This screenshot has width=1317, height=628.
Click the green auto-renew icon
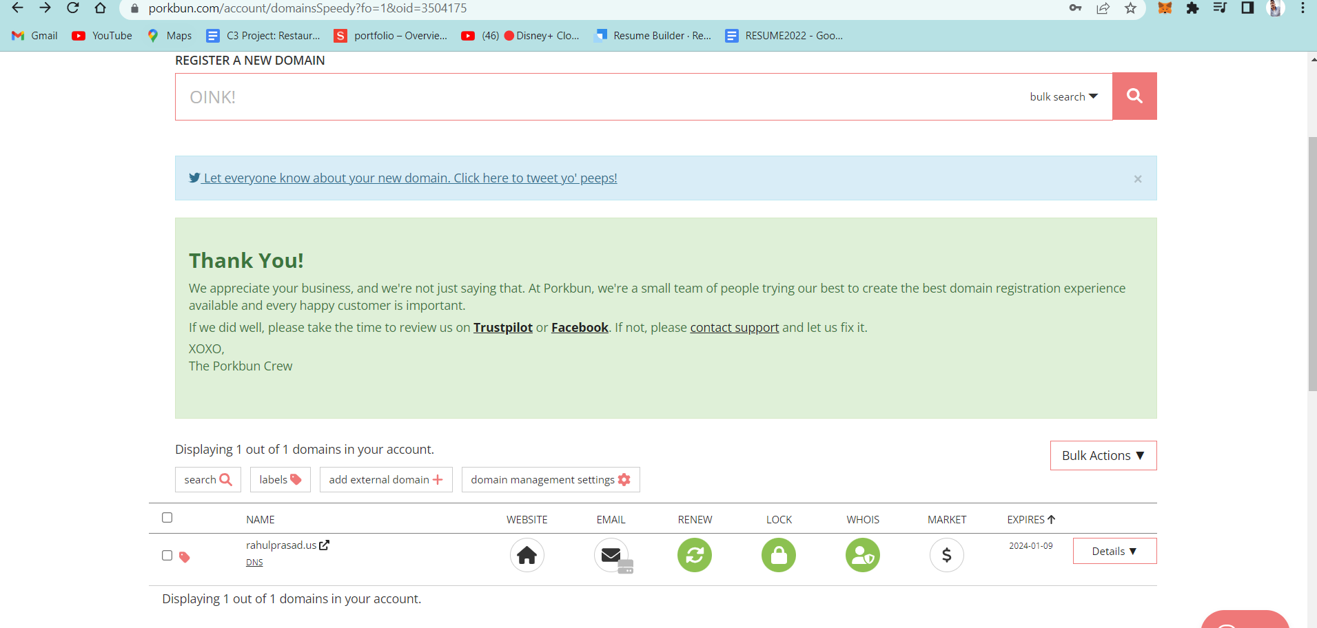pyautogui.click(x=695, y=555)
